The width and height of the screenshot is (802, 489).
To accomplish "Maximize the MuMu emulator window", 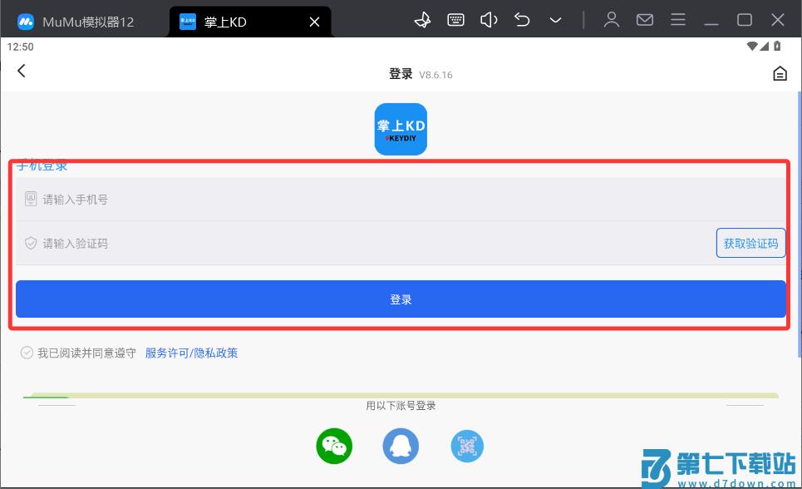I will click(744, 20).
